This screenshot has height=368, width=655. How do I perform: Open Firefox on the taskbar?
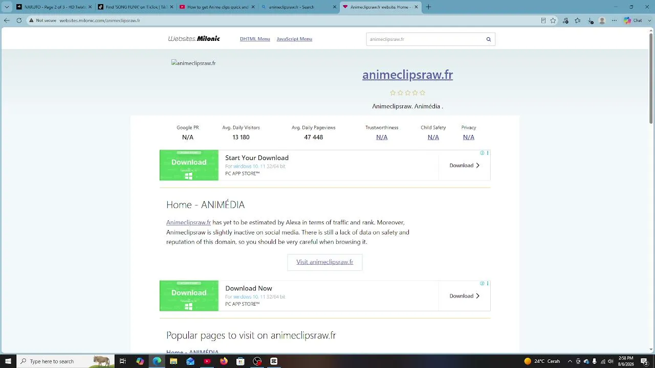click(224, 361)
